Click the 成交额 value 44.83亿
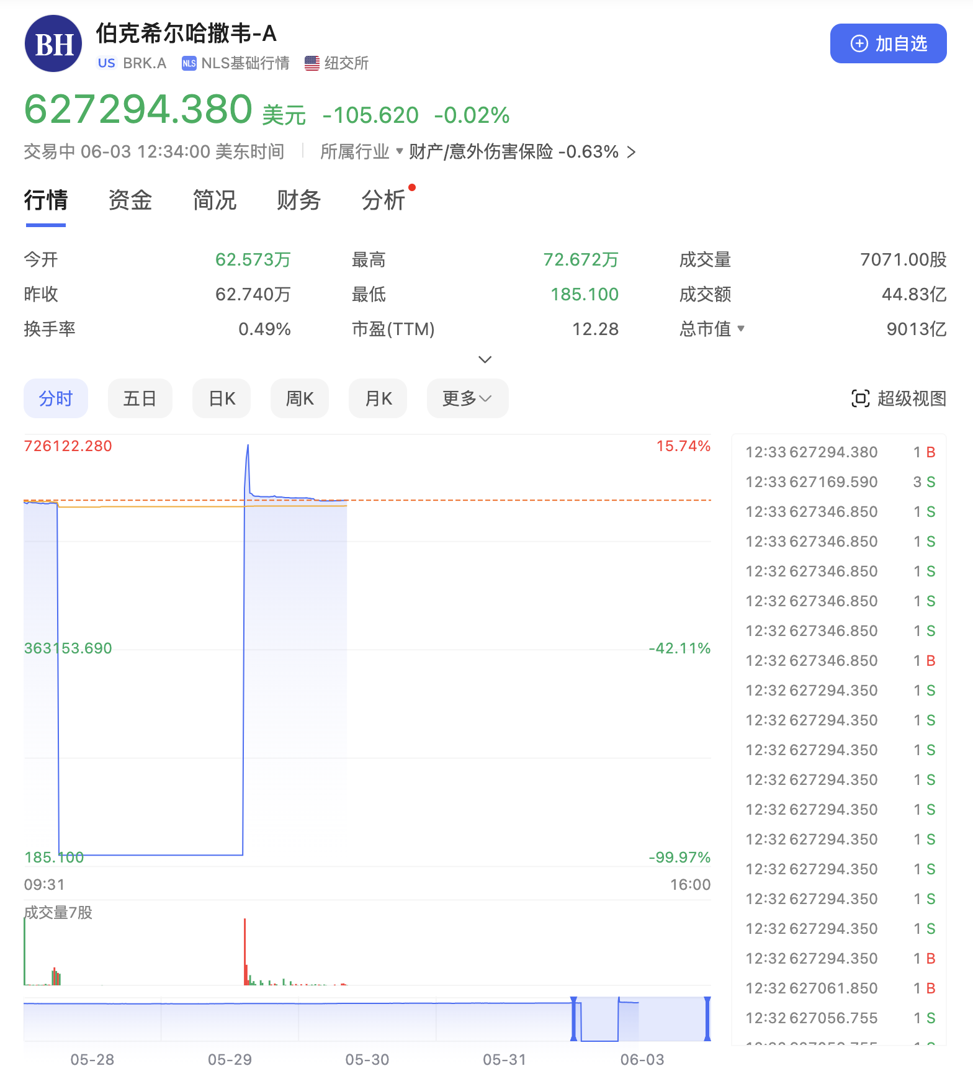This screenshot has width=973, height=1071. pos(914,294)
